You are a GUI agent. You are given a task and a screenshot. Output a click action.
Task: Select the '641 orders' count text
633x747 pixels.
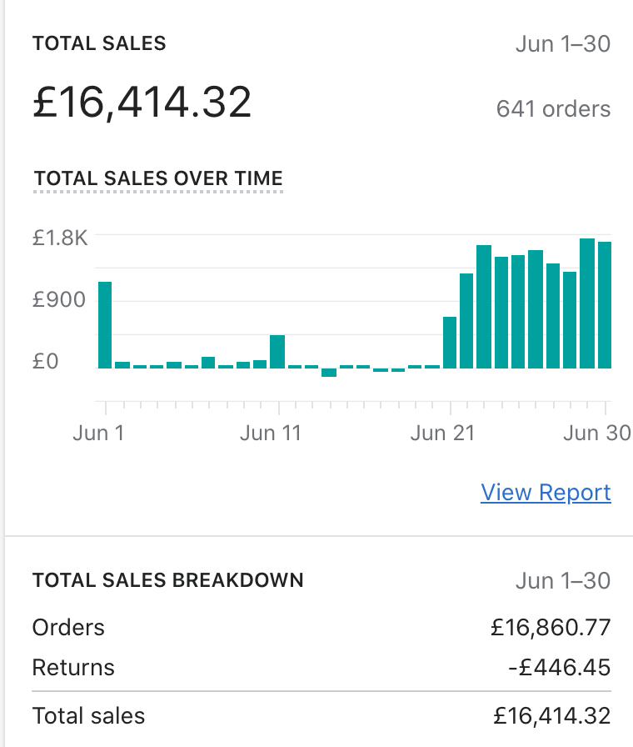pos(553,109)
